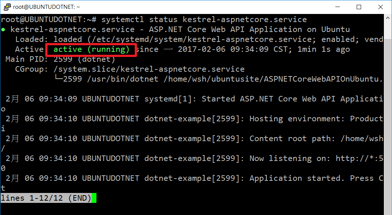This screenshot has width=392, height=215.
Task: Click the 'lines 1-12/12 (END)' pager status
Action: click(46, 198)
